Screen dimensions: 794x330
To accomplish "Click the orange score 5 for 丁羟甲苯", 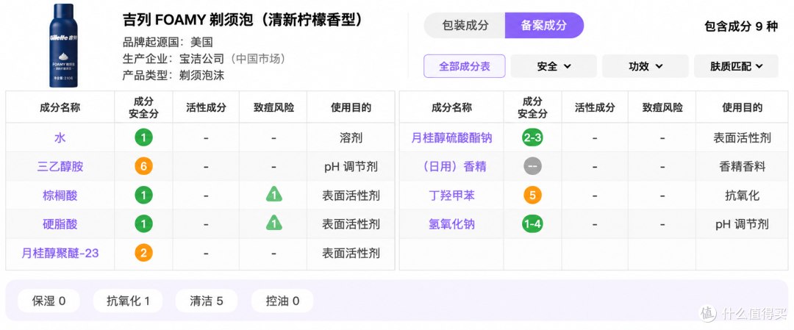I will click(x=532, y=195).
